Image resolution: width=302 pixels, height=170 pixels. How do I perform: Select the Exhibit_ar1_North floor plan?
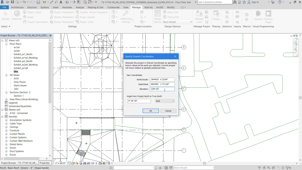(23, 54)
